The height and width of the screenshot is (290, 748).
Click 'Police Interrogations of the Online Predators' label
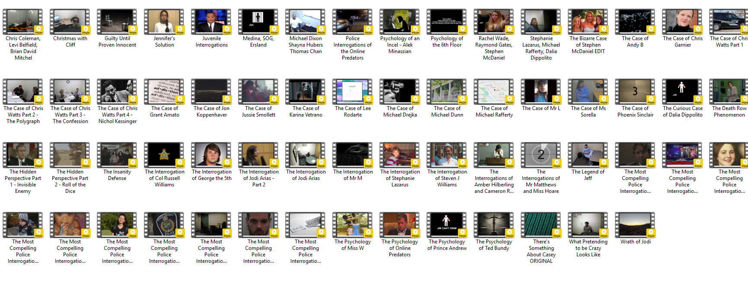353,48
